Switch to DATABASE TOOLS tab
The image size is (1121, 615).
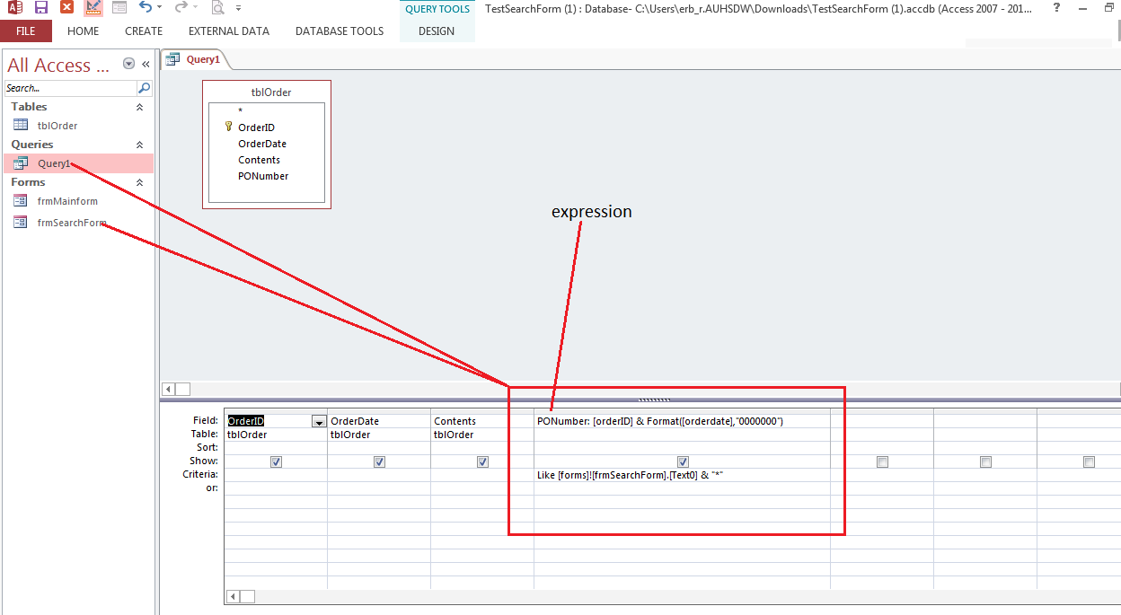point(340,31)
